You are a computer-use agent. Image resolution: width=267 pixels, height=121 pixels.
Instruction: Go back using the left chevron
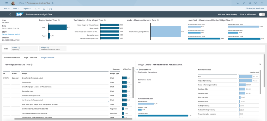tap(10, 15)
